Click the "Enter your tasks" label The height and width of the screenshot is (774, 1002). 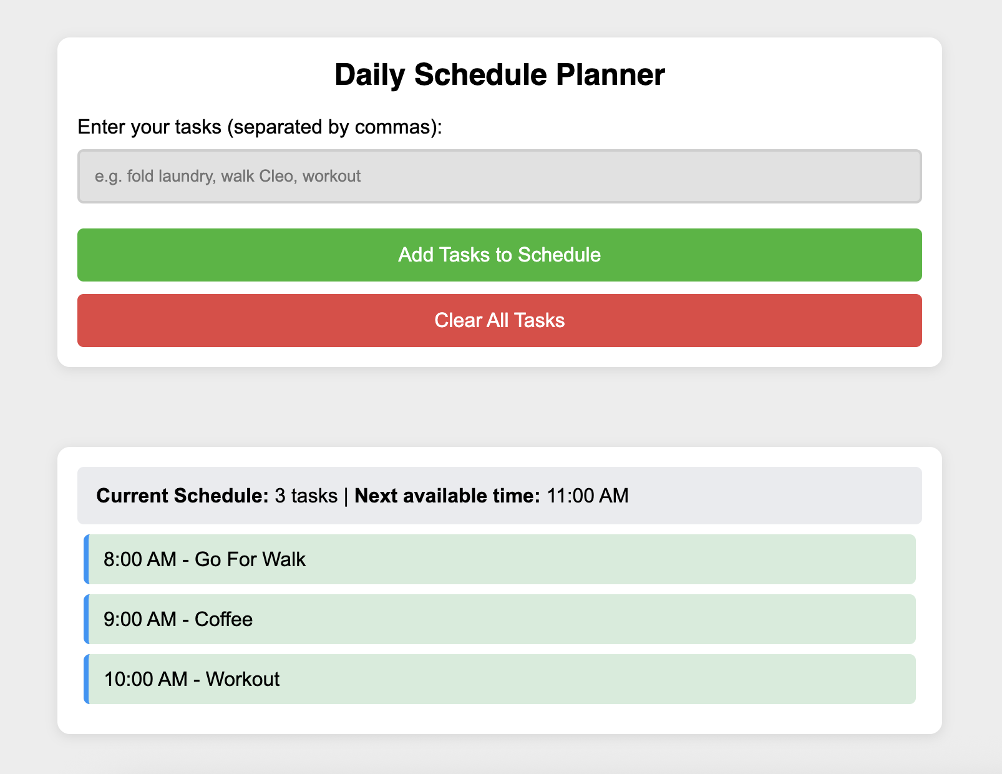coord(260,127)
